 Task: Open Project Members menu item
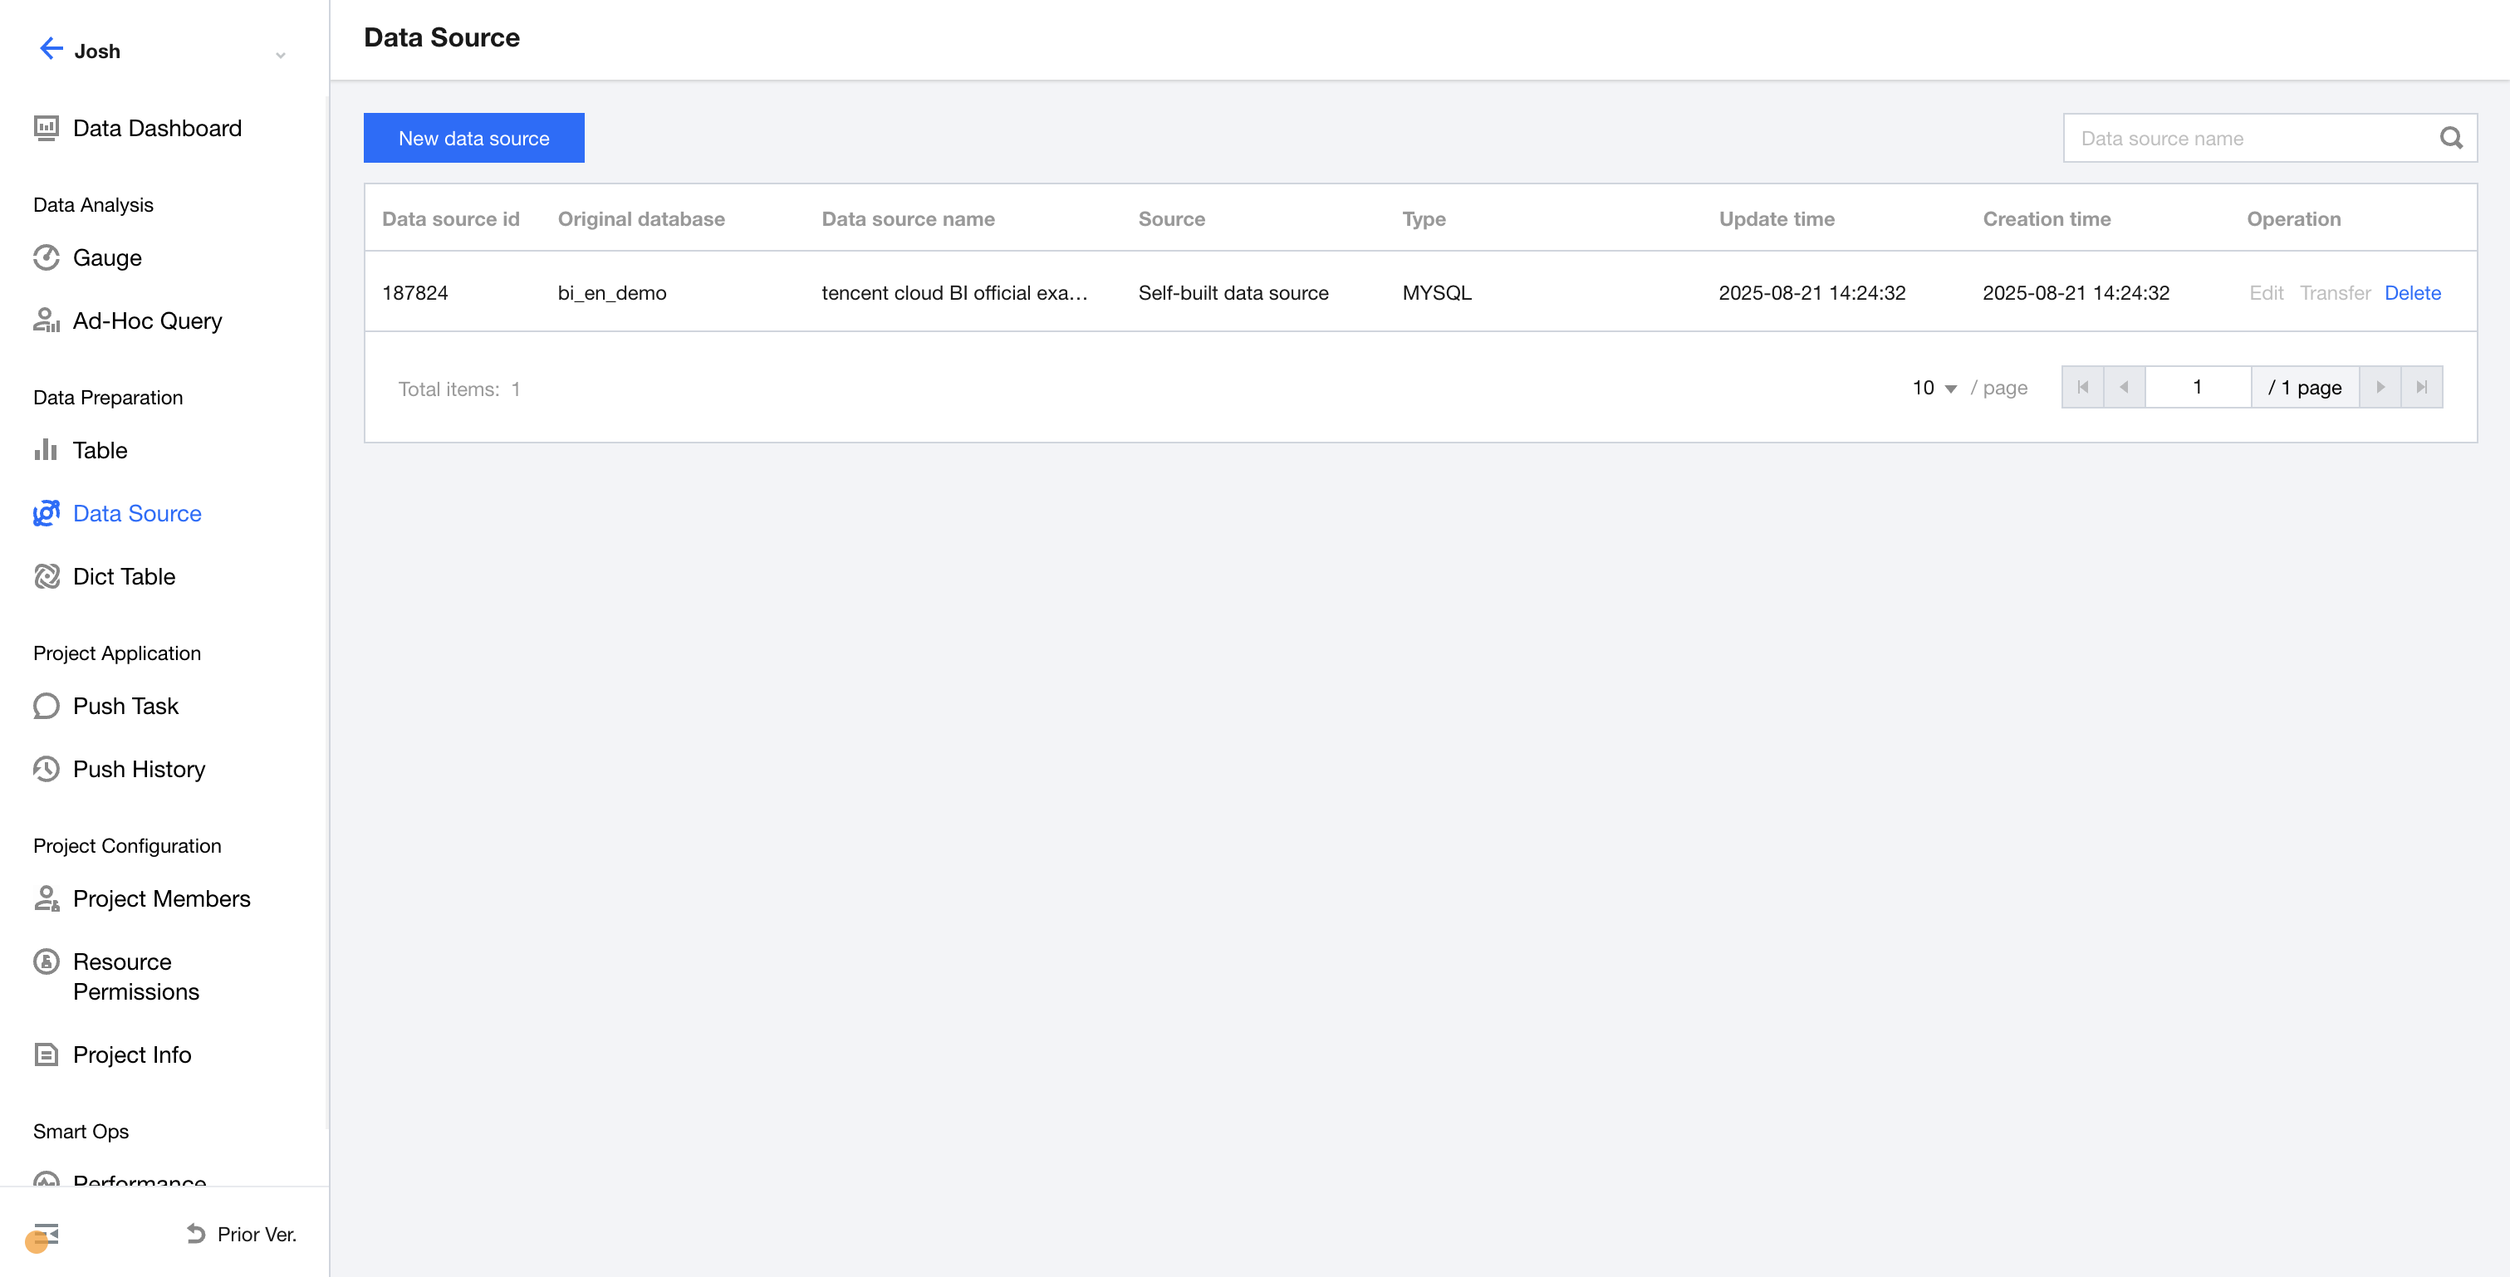pyautogui.click(x=161, y=898)
